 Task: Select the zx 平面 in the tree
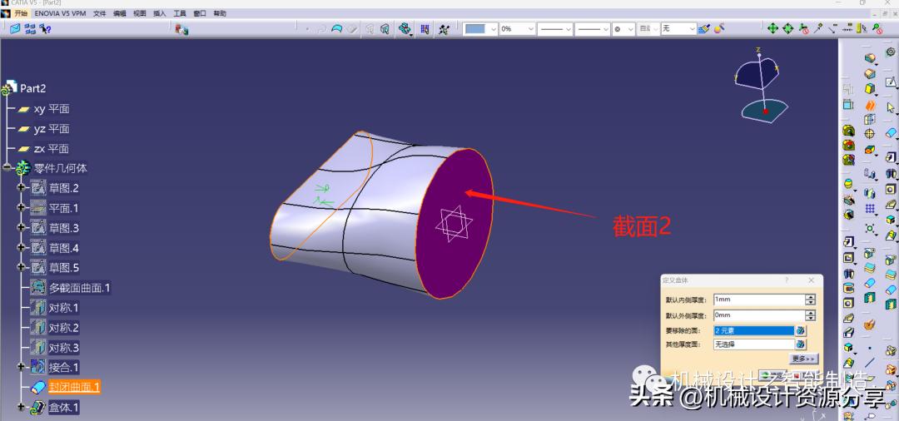coord(51,148)
